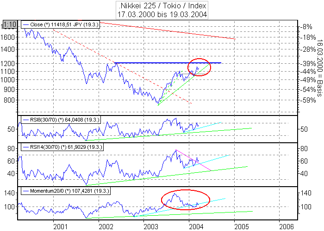324x231 pixels.
Task: Click the -8% right axis label
Action: point(306,27)
